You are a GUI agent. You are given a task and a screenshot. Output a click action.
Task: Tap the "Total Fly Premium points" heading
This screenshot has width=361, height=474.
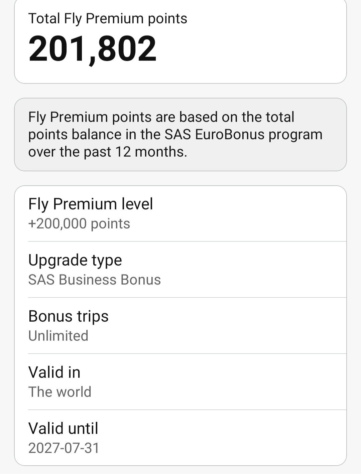click(108, 18)
